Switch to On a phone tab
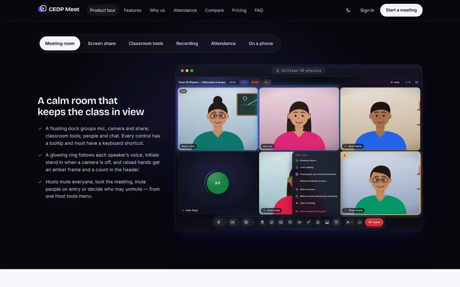This screenshot has height=287, width=460. pos(261,44)
